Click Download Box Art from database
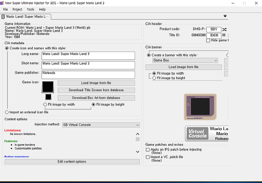Image resolution: width=262 pixels, height=183 pixels. click(96, 98)
